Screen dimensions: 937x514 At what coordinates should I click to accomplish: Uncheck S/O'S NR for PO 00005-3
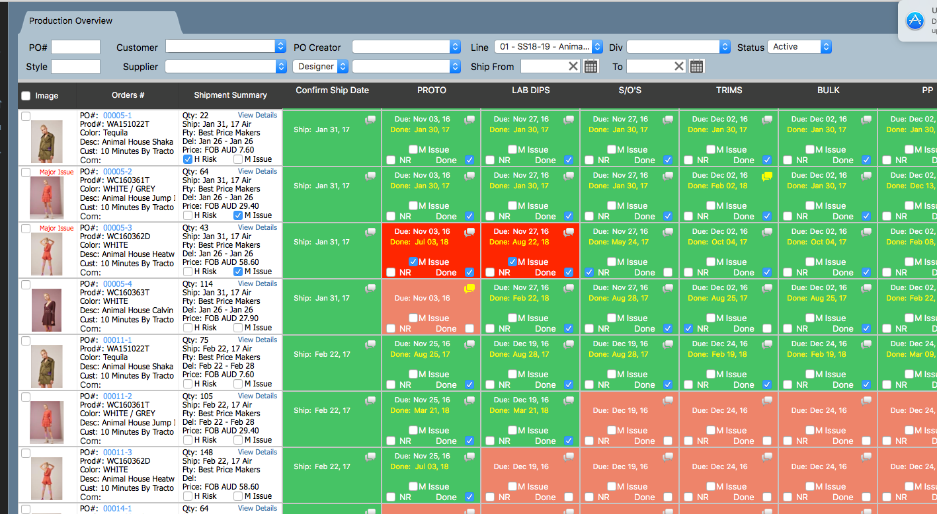point(589,272)
